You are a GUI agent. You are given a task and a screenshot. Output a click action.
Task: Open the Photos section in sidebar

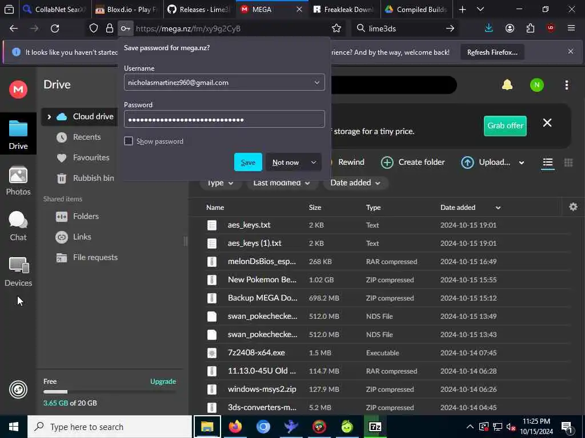(18, 181)
